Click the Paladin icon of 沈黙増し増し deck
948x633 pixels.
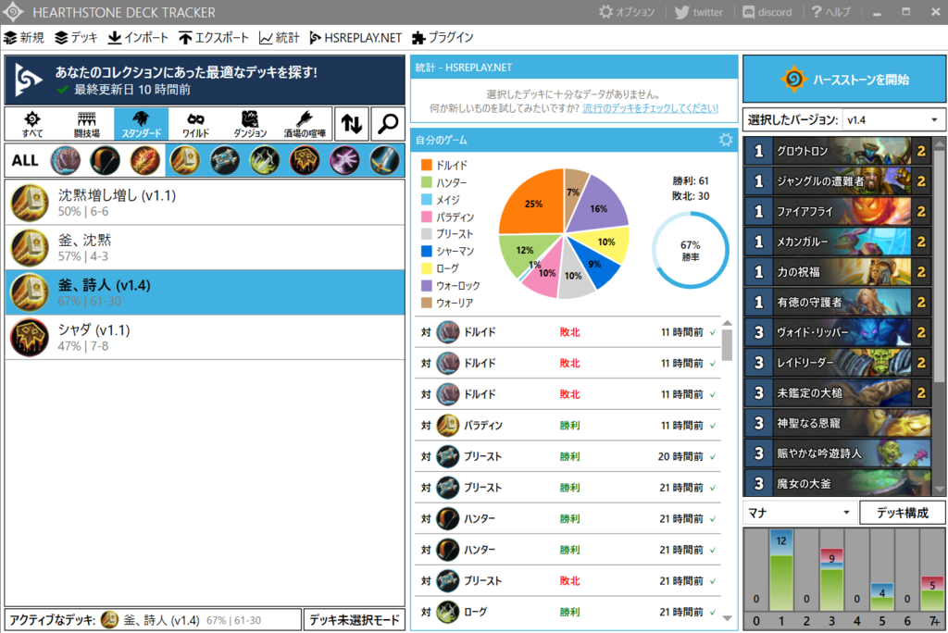30,204
